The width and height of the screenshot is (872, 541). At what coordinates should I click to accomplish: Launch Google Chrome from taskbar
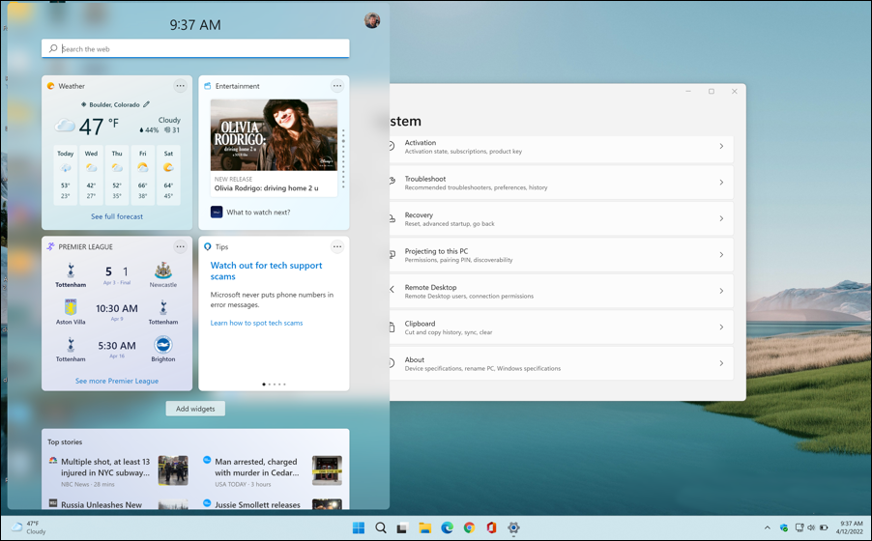(469, 527)
